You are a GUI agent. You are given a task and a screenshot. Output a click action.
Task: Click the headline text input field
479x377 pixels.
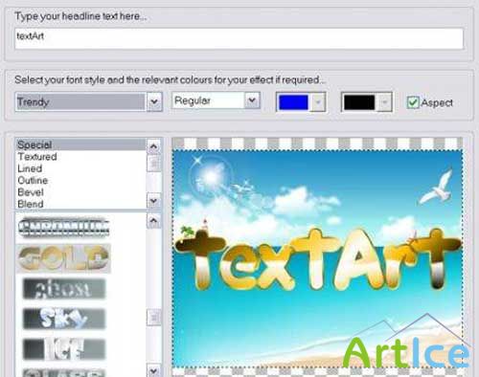click(239, 38)
